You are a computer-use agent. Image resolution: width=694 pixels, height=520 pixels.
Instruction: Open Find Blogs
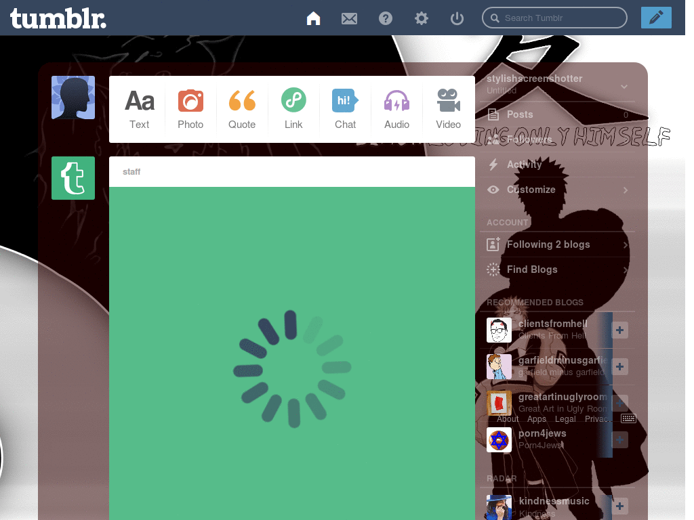click(x=558, y=269)
